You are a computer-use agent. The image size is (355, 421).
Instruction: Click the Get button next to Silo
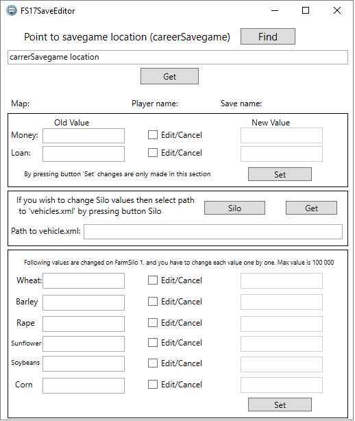point(311,208)
